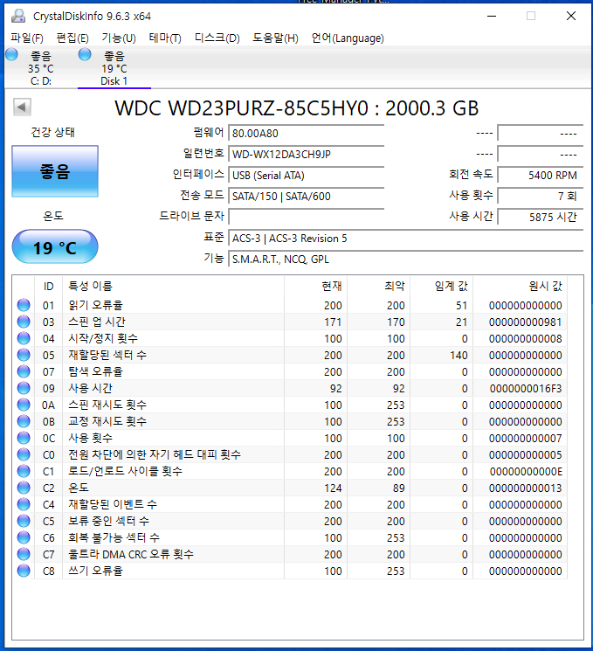The height and width of the screenshot is (651, 593).
Task: Click the 임계 값 column header
Action: click(x=442, y=286)
